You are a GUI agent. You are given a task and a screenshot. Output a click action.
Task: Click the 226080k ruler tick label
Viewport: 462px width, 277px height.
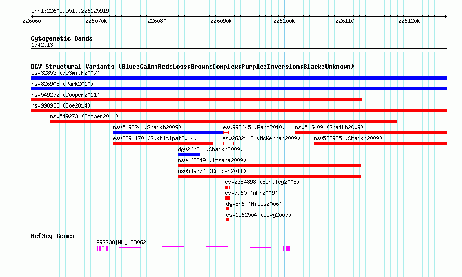point(158,21)
